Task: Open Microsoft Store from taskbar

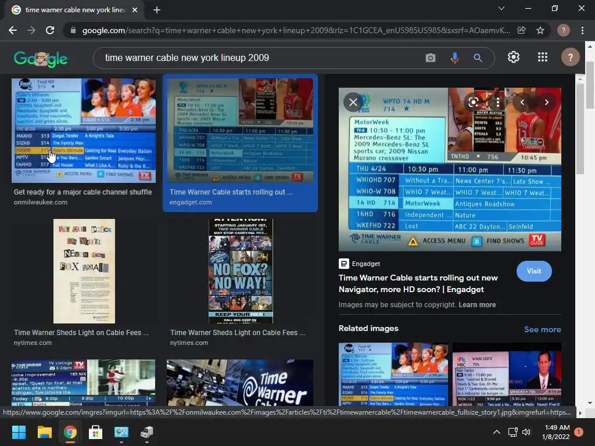Action: [x=96, y=432]
